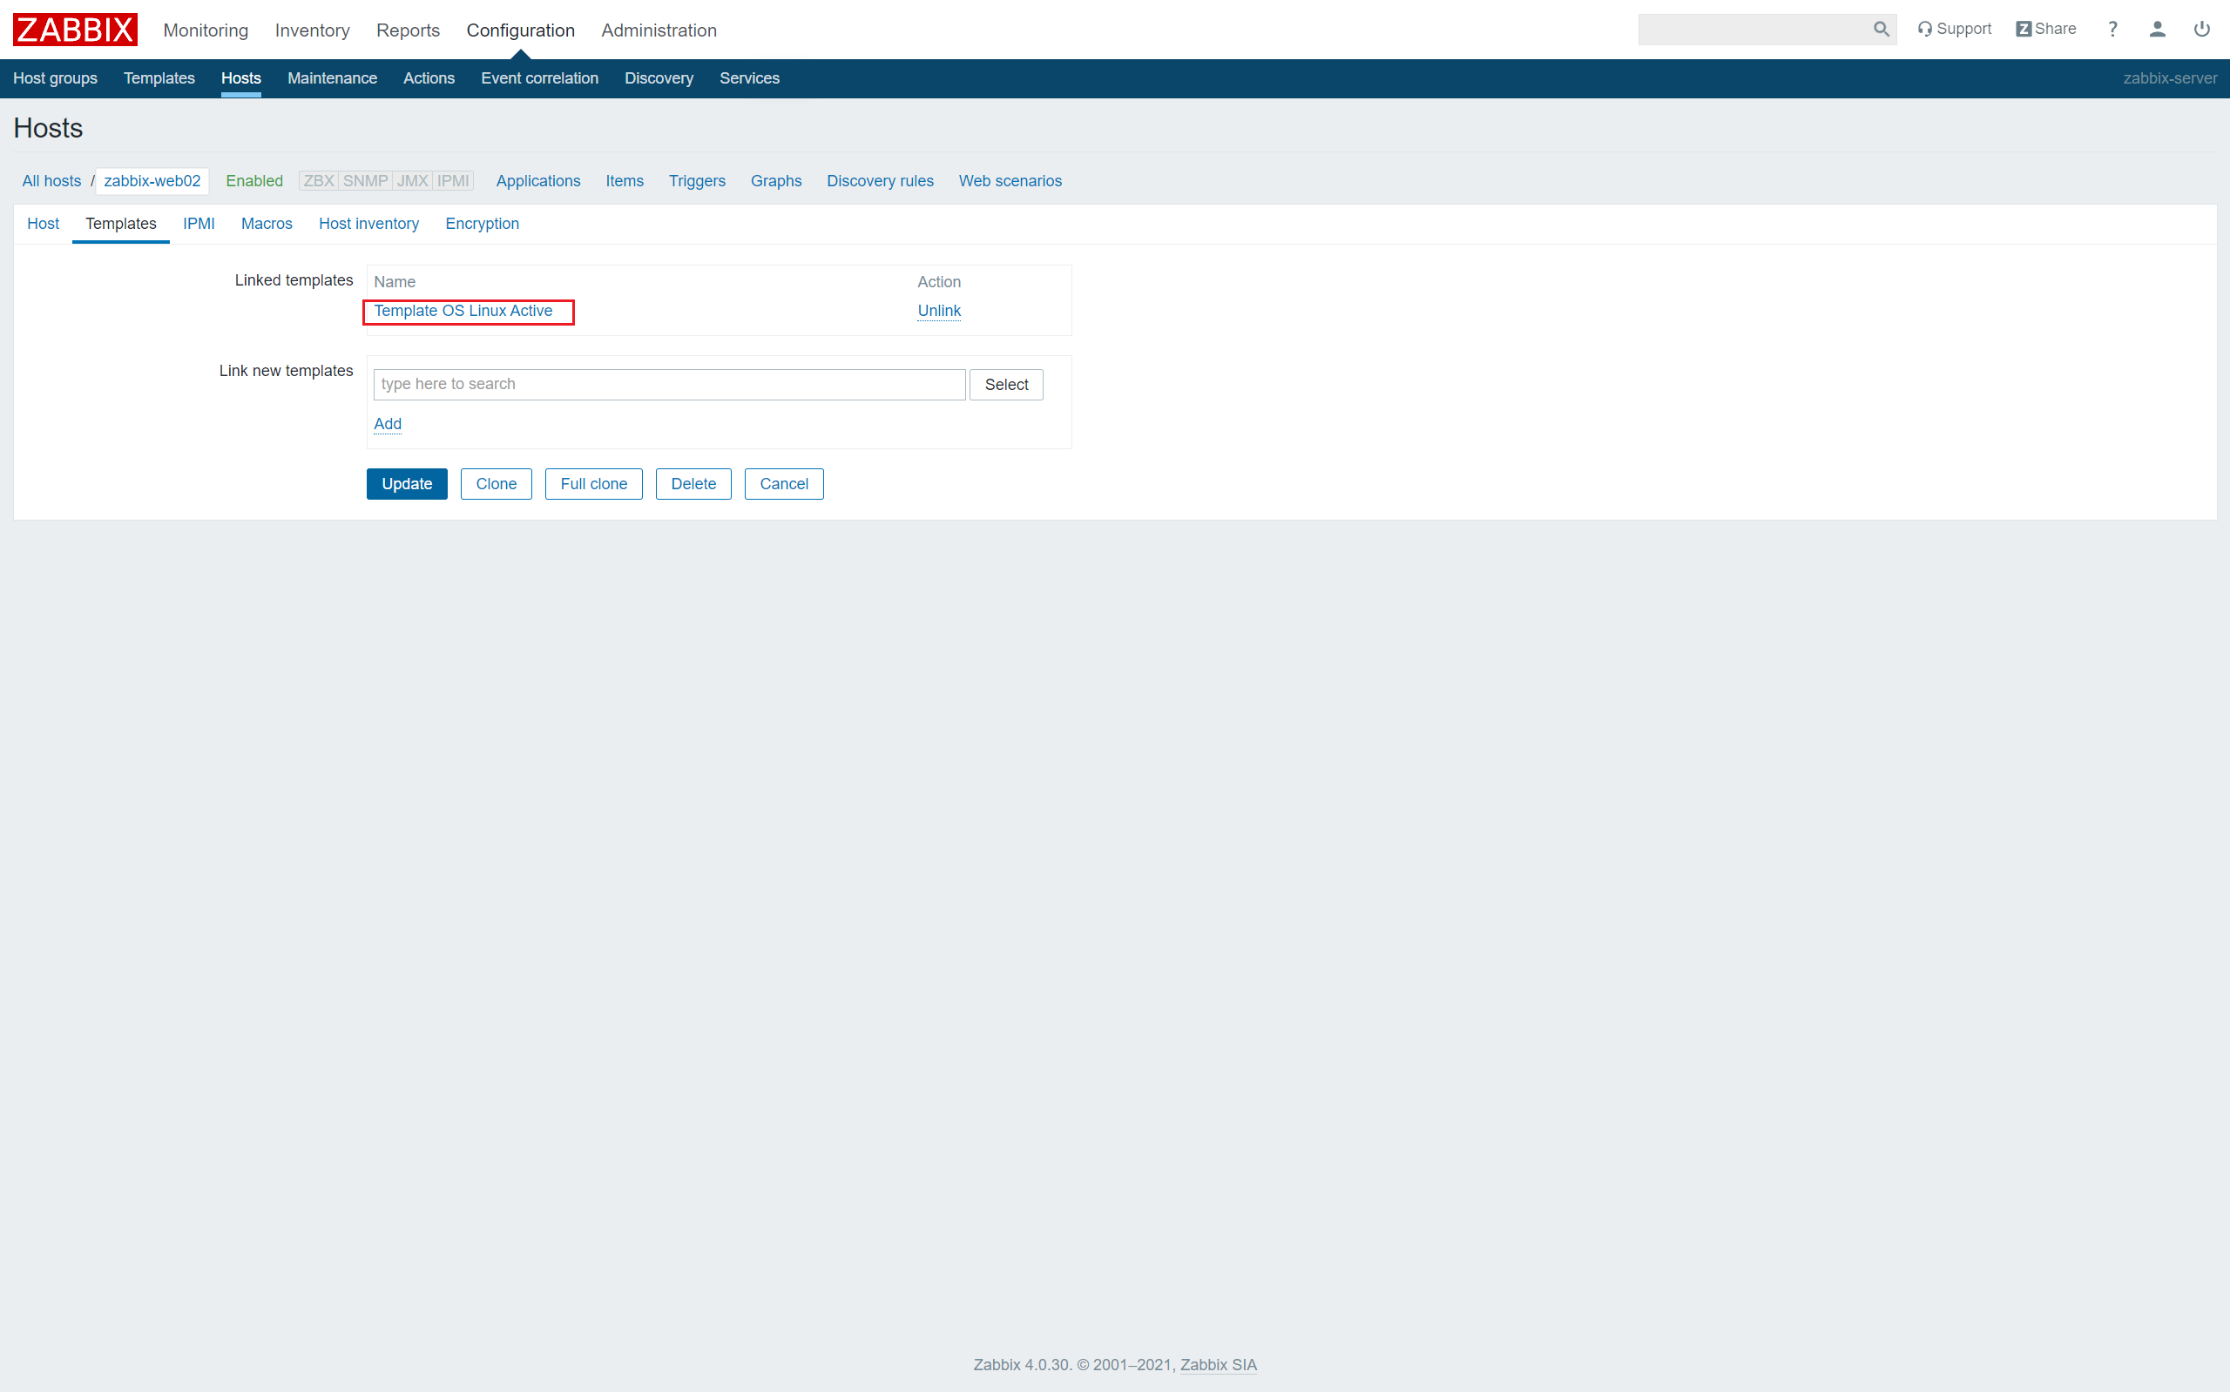Click the zabbix-web02 host breadcrumb
The width and height of the screenshot is (2230, 1392).
coord(152,181)
